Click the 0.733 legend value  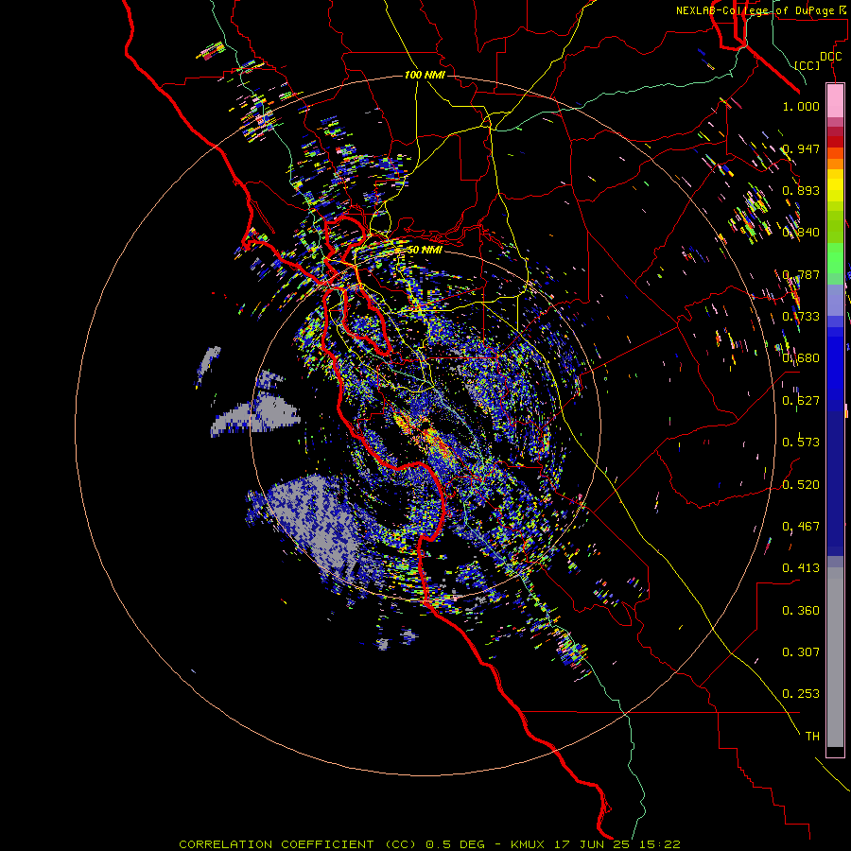pyautogui.click(x=801, y=317)
